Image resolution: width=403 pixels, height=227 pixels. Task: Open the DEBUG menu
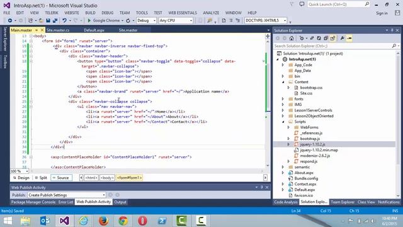(x=108, y=13)
